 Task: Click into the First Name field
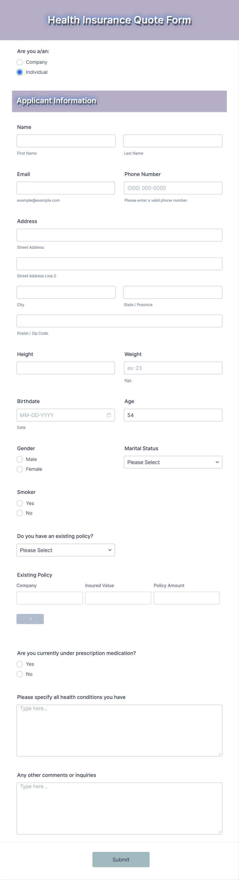(66, 140)
